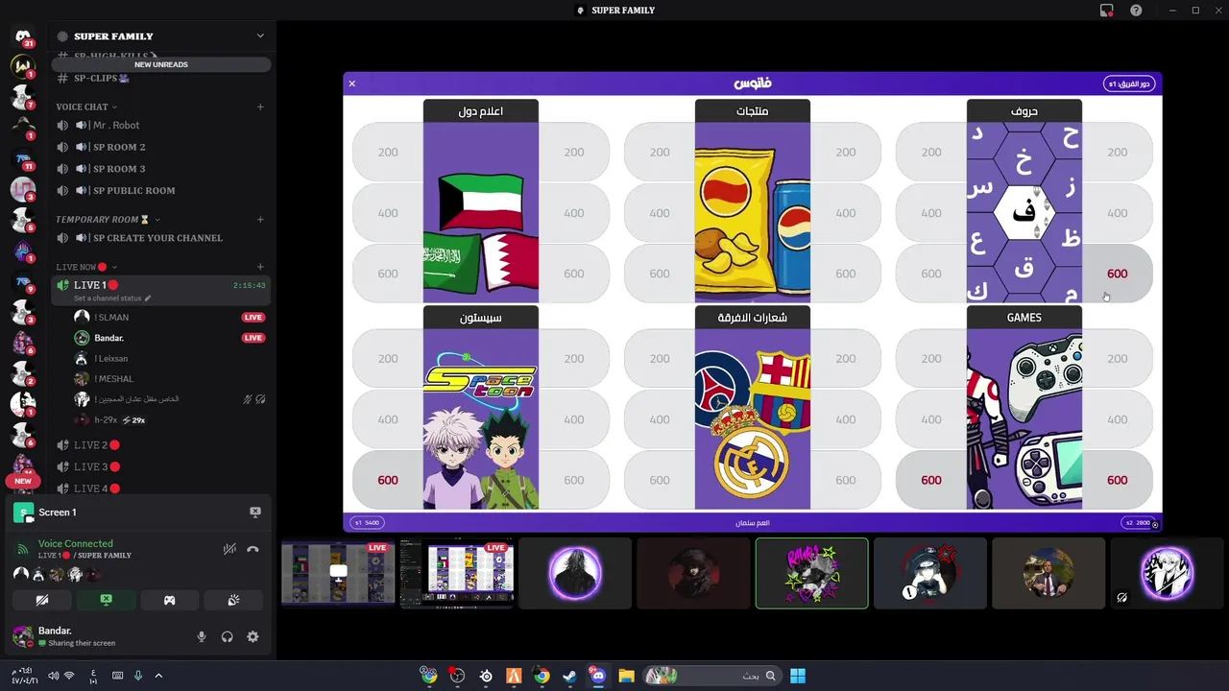Join LIVE 2 voice channel

160,445
